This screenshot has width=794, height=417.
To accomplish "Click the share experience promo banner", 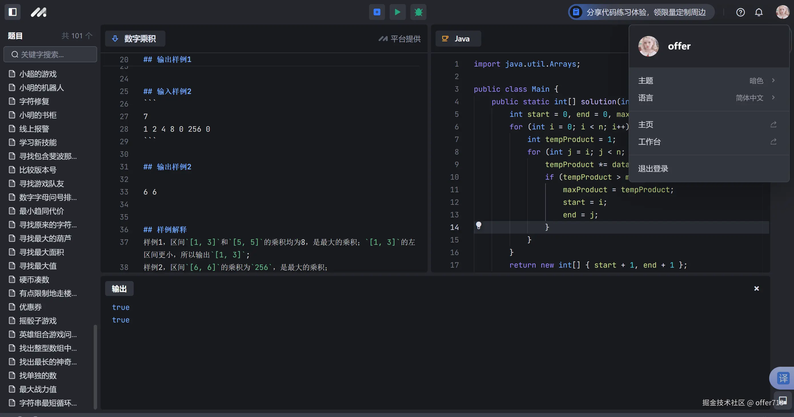I will click(x=641, y=12).
